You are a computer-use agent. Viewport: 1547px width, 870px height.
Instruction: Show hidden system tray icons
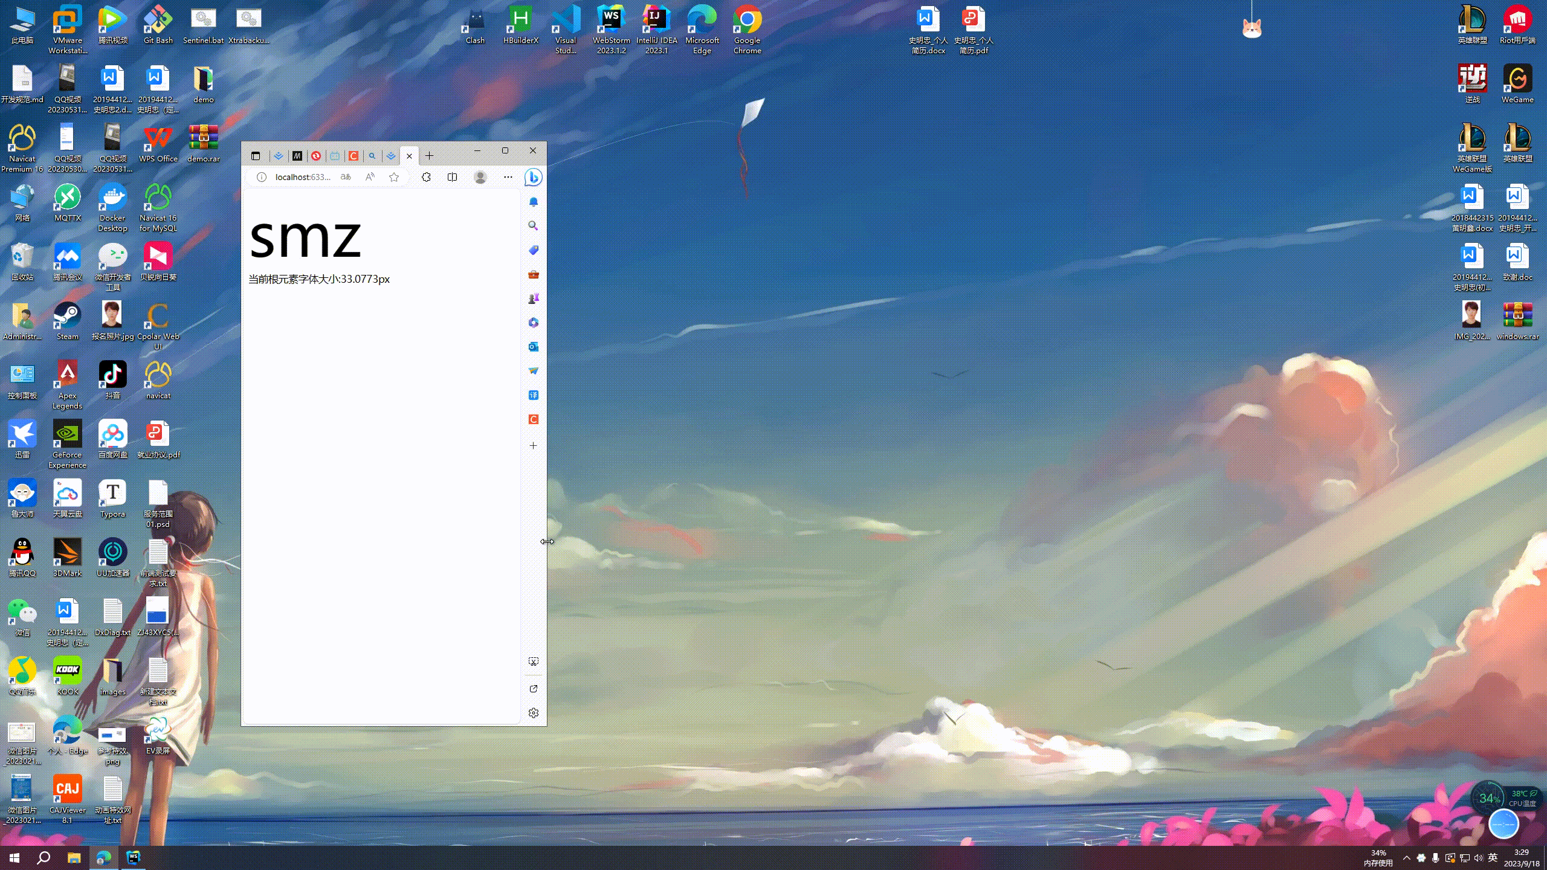point(1406,858)
